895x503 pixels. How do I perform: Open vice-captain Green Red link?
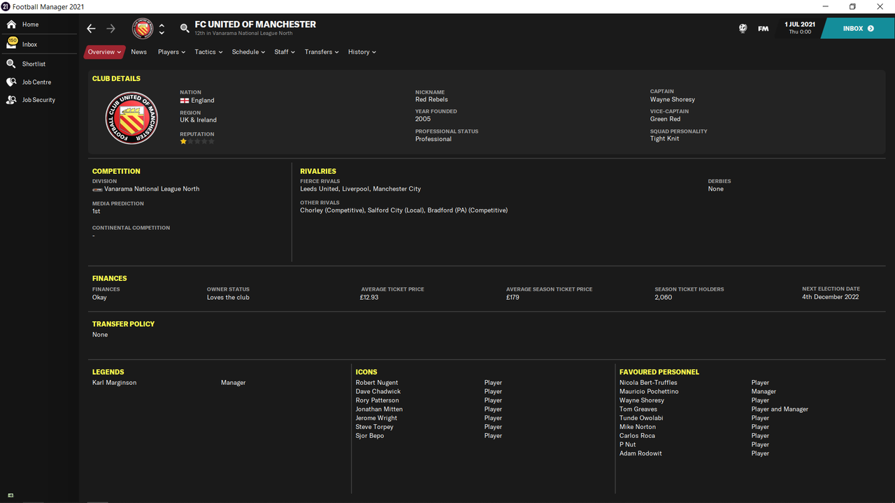pos(665,119)
